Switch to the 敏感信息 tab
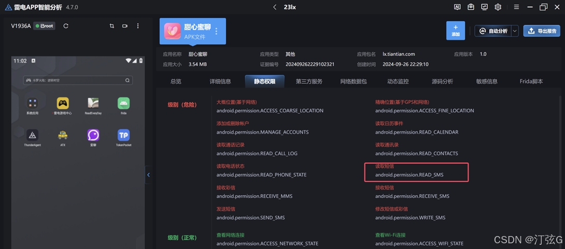This screenshot has height=249, width=565. click(487, 81)
